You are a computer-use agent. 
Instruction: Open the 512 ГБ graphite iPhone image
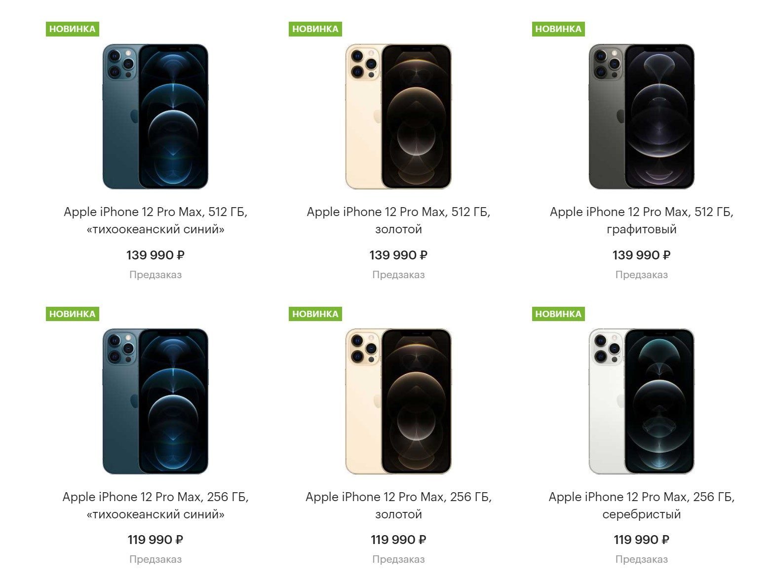pos(641,116)
